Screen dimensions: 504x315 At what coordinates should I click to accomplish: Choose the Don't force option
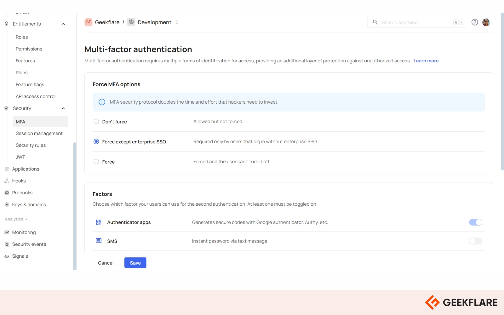pos(96,121)
